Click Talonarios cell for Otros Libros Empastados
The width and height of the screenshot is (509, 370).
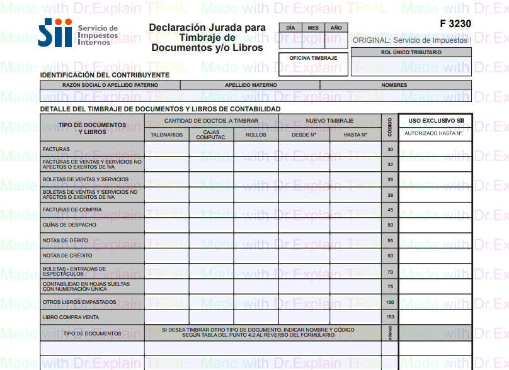(x=167, y=302)
